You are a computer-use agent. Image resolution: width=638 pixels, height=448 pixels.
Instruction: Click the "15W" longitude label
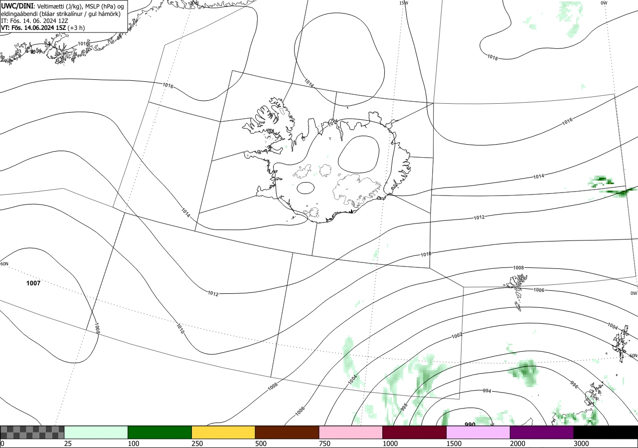pos(404,3)
